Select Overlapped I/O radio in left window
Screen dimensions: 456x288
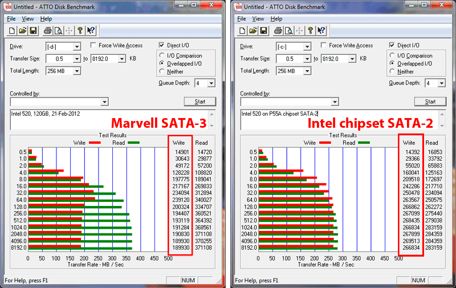coord(162,63)
